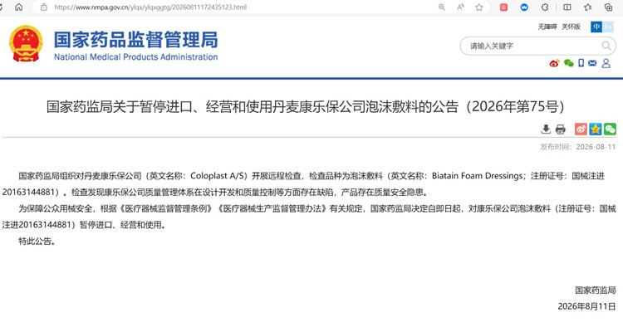The image size is (623, 332).
Task: Toggle the Split screen icon
Action: pyautogui.click(x=567, y=7)
